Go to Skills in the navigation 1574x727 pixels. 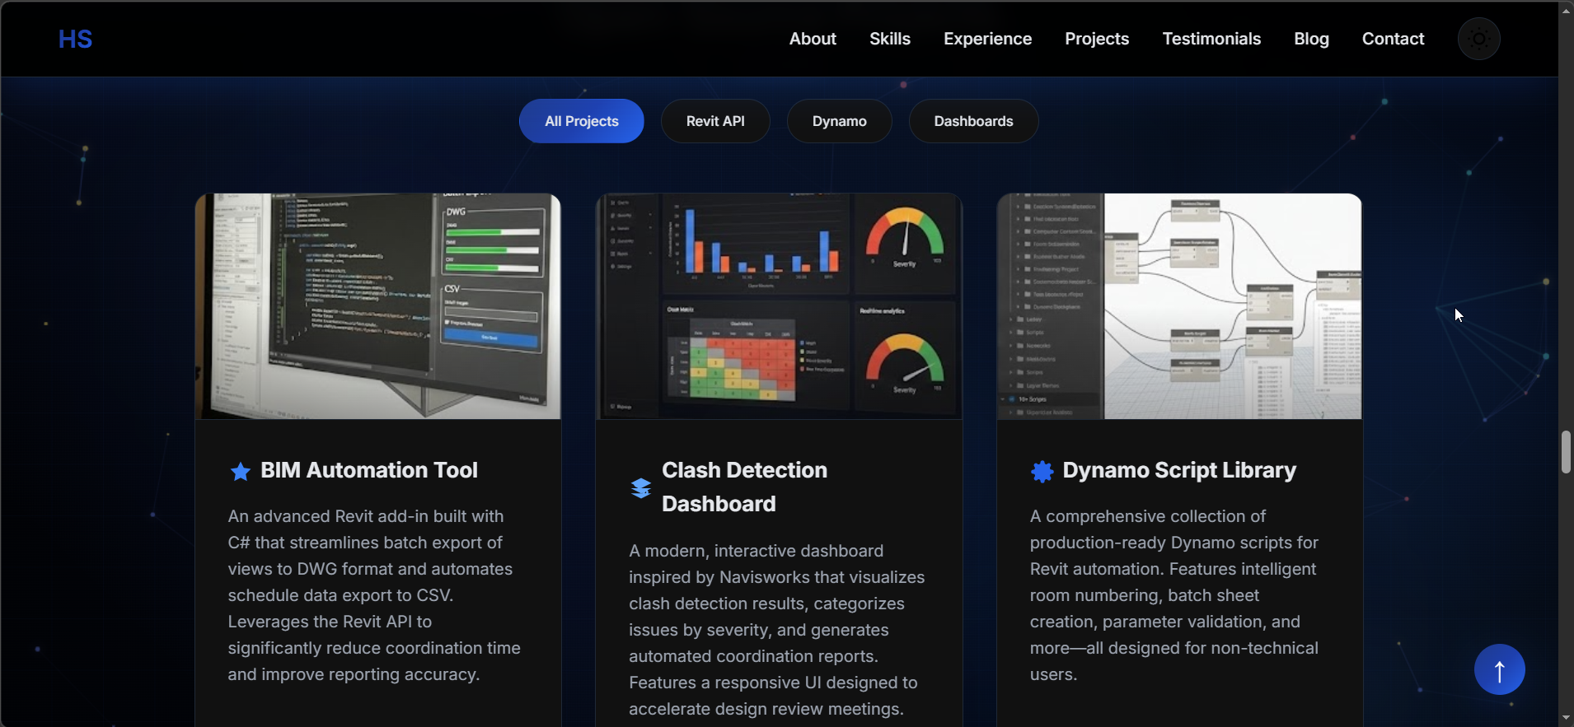click(890, 39)
